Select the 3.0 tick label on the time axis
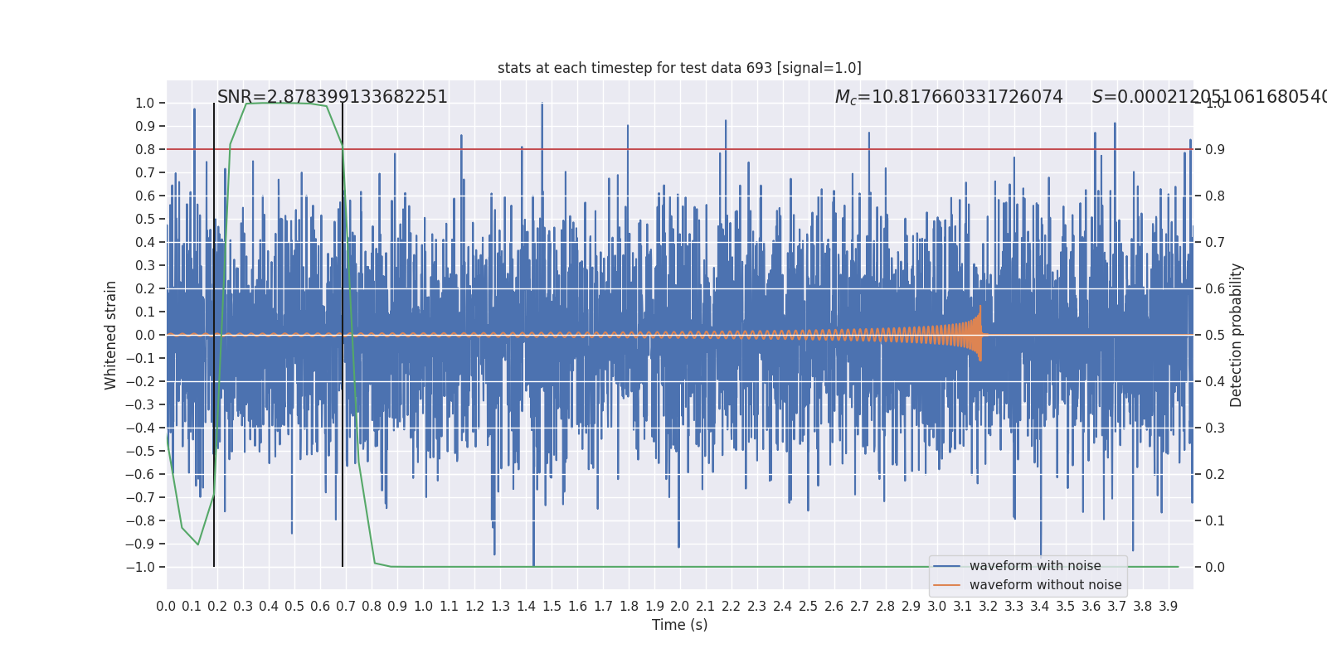The image size is (1327, 663). [x=937, y=607]
